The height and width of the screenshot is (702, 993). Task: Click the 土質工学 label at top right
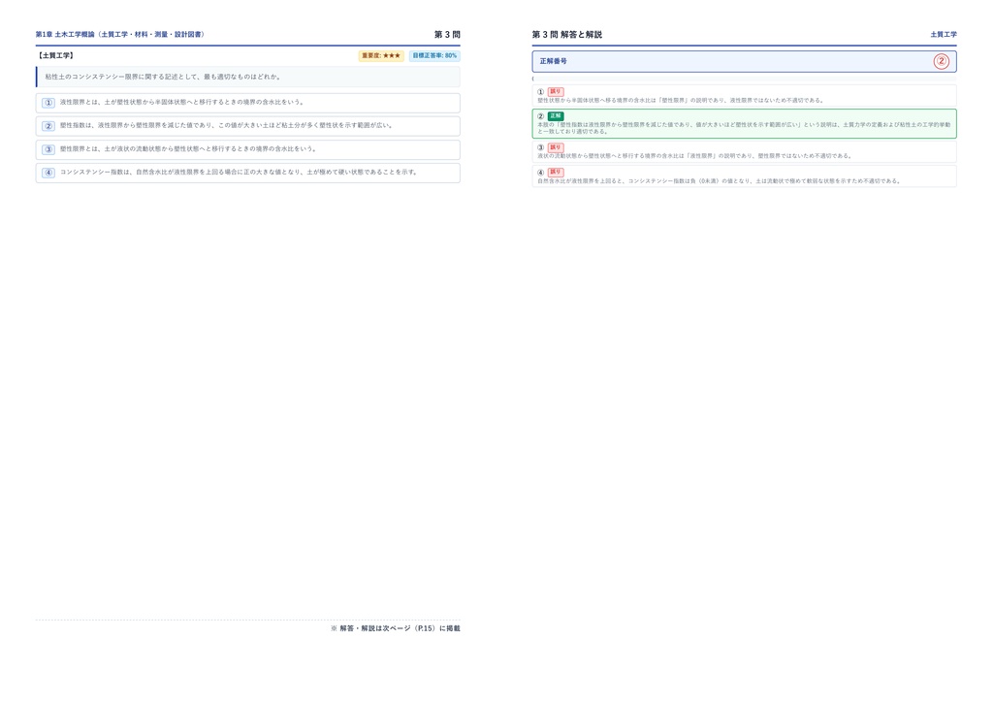[x=943, y=34]
